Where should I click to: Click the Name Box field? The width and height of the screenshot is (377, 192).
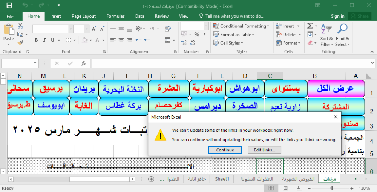click(17, 63)
